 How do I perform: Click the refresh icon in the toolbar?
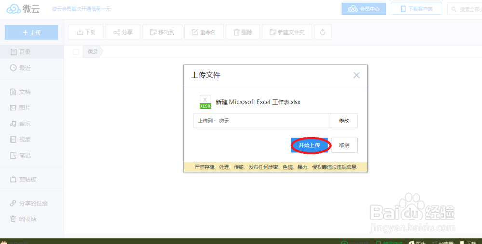pyautogui.click(x=323, y=32)
